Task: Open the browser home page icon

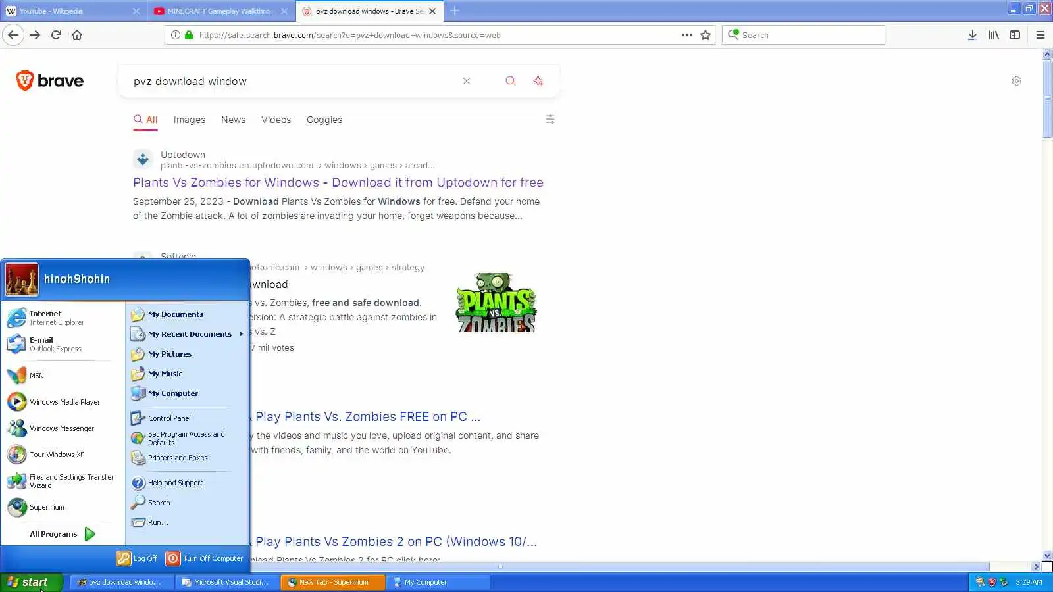Action: [77, 35]
